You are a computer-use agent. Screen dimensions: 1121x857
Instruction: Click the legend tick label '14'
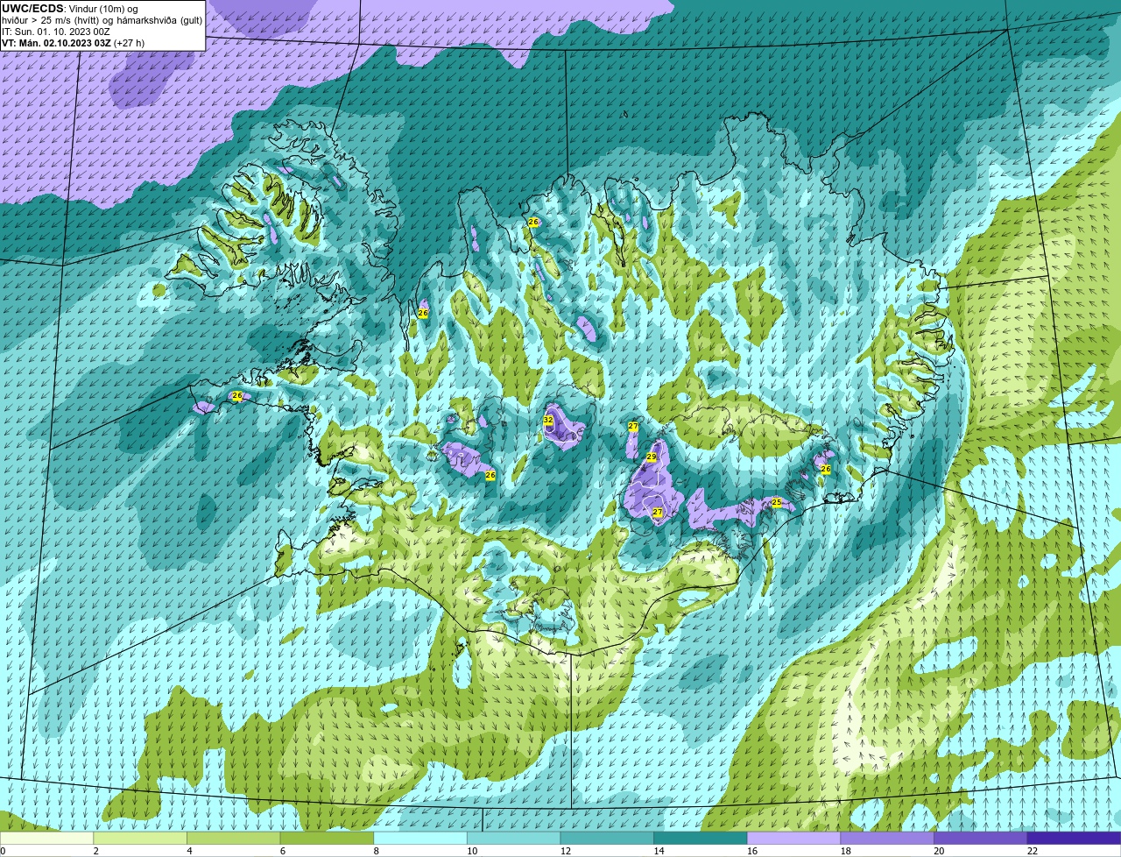(x=659, y=851)
